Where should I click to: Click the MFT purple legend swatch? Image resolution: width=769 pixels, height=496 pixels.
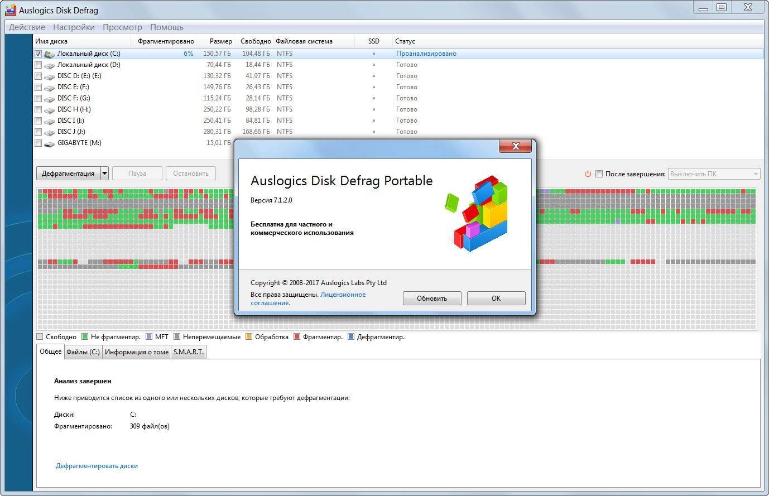(148, 337)
